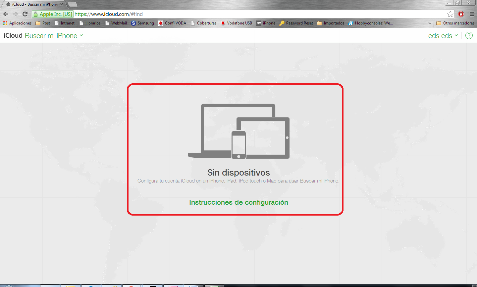The width and height of the screenshot is (477, 287).
Task: Open the cds cds account dropdown
Action: (443, 36)
